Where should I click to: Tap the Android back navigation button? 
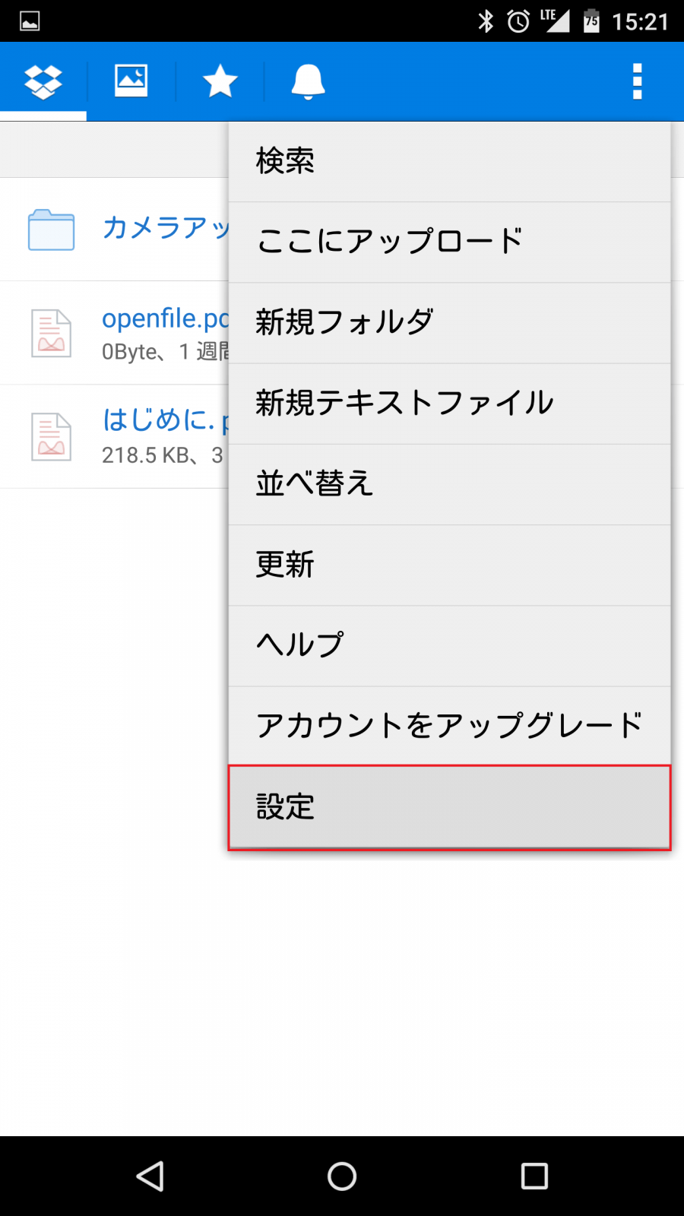click(150, 1176)
